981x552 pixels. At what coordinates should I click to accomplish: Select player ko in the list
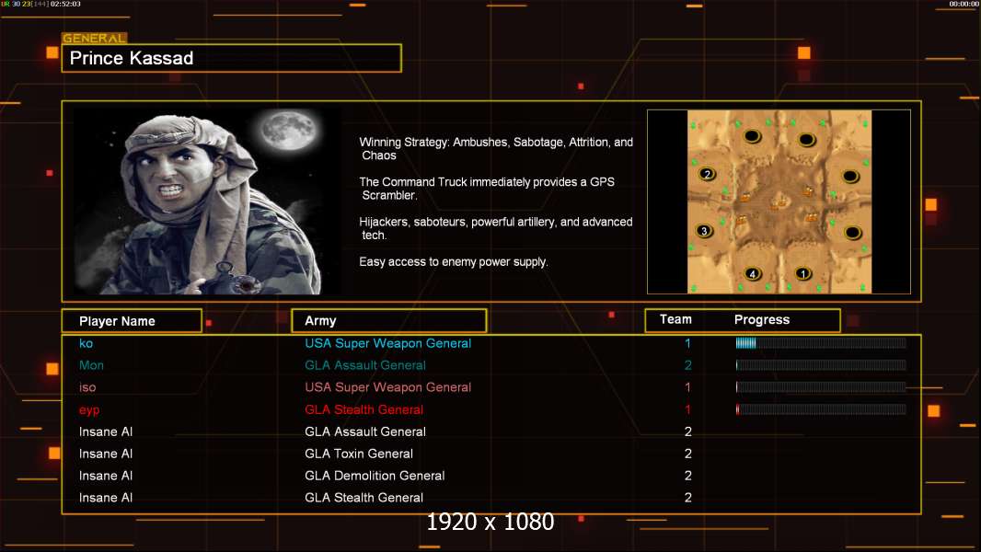point(87,343)
